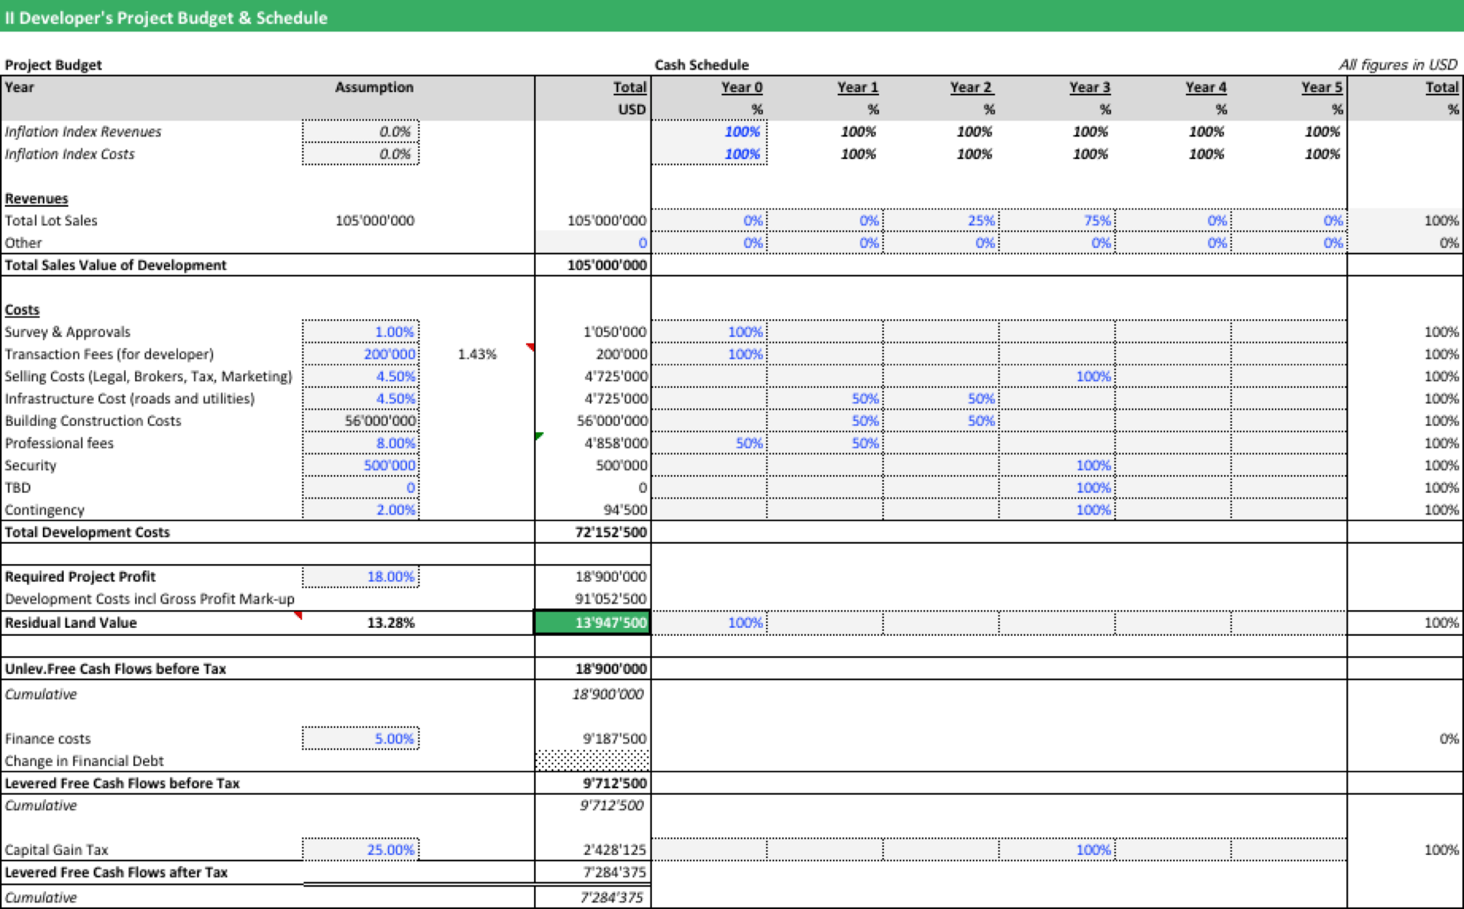Viewport: 1464px width, 909px height.
Task: Click Development Costs incl Gross Profit Mark-up 91'052'500
Action: (x=610, y=599)
